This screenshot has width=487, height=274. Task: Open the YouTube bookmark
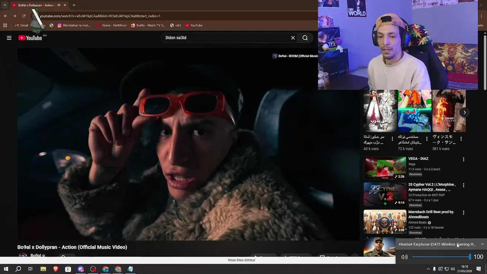point(194,25)
